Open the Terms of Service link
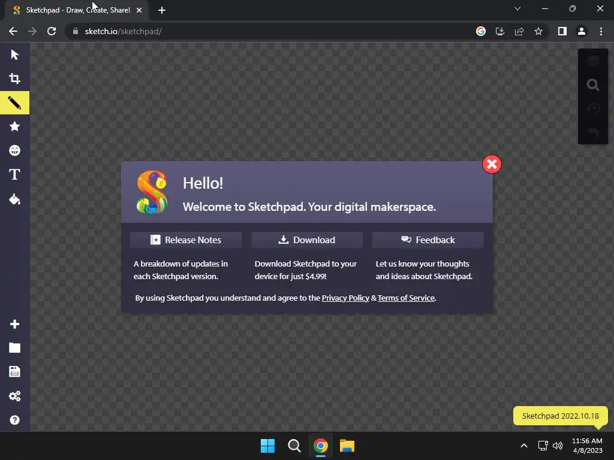The height and width of the screenshot is (460, 614). point(406,298)
